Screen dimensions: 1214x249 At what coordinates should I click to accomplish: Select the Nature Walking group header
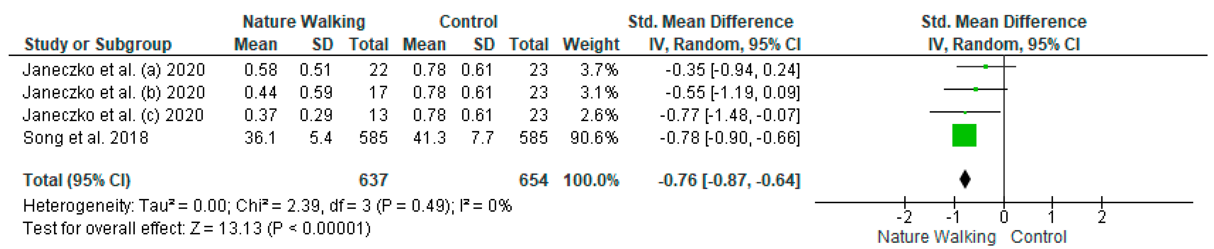pos(303,22)
